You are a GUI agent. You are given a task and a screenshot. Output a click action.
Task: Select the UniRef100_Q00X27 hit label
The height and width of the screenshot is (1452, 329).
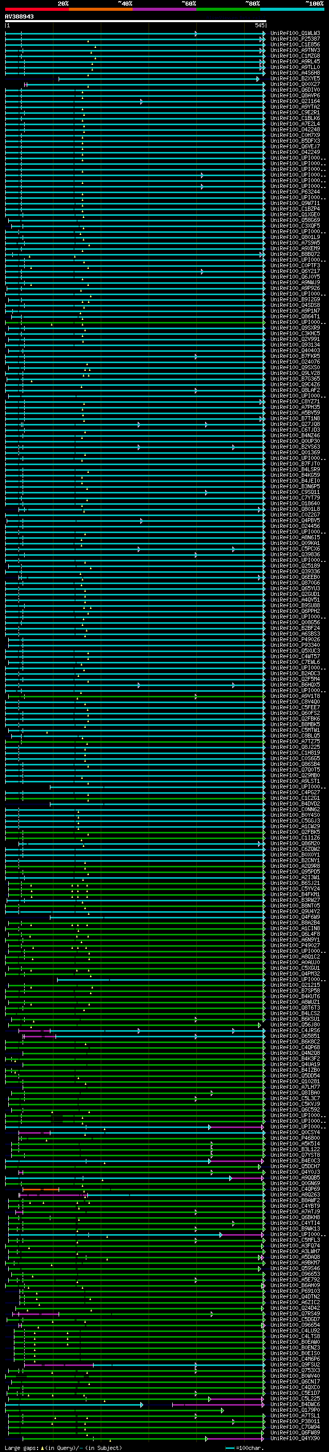pyautogui.click(x=295, y=84)
